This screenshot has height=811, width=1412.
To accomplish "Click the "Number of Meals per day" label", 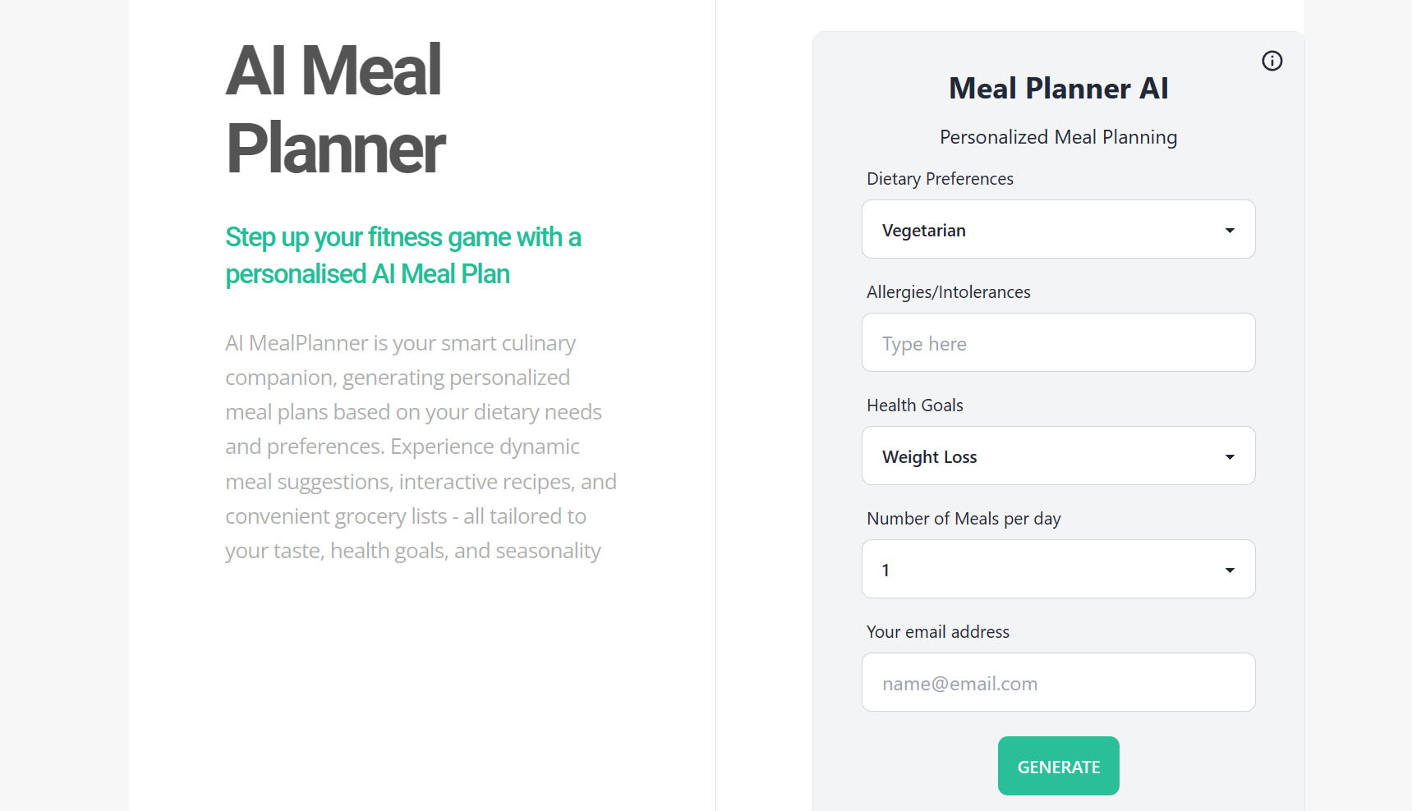I will (964, 519).
